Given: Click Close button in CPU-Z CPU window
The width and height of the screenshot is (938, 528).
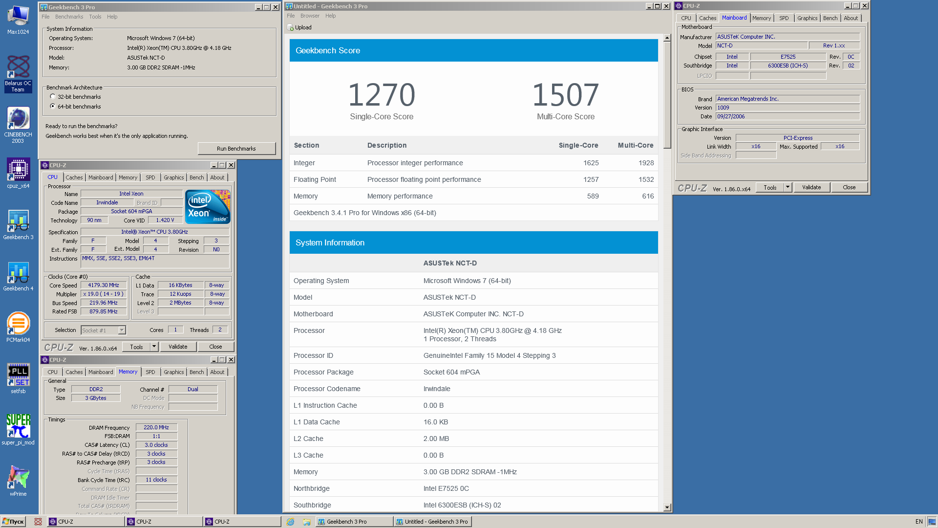Looking at the screenshot, I should pos(215,347).
